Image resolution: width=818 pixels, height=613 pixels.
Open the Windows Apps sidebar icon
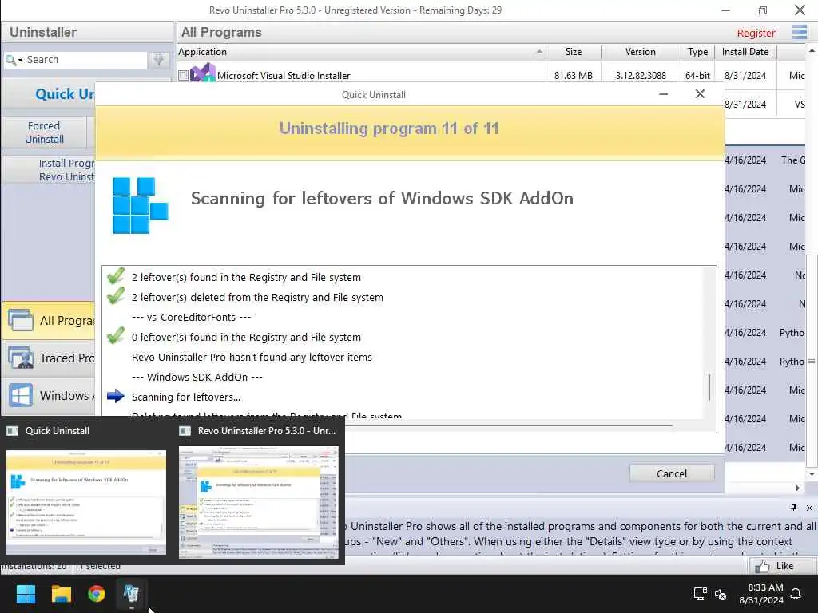point(21,395)
